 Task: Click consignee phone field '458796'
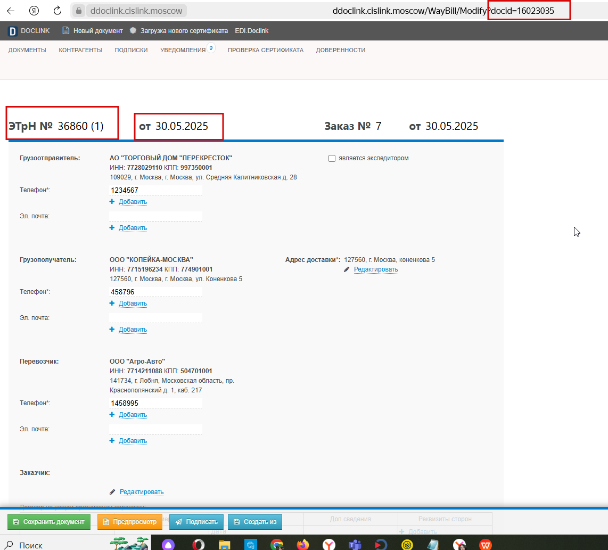pos(155,292)
